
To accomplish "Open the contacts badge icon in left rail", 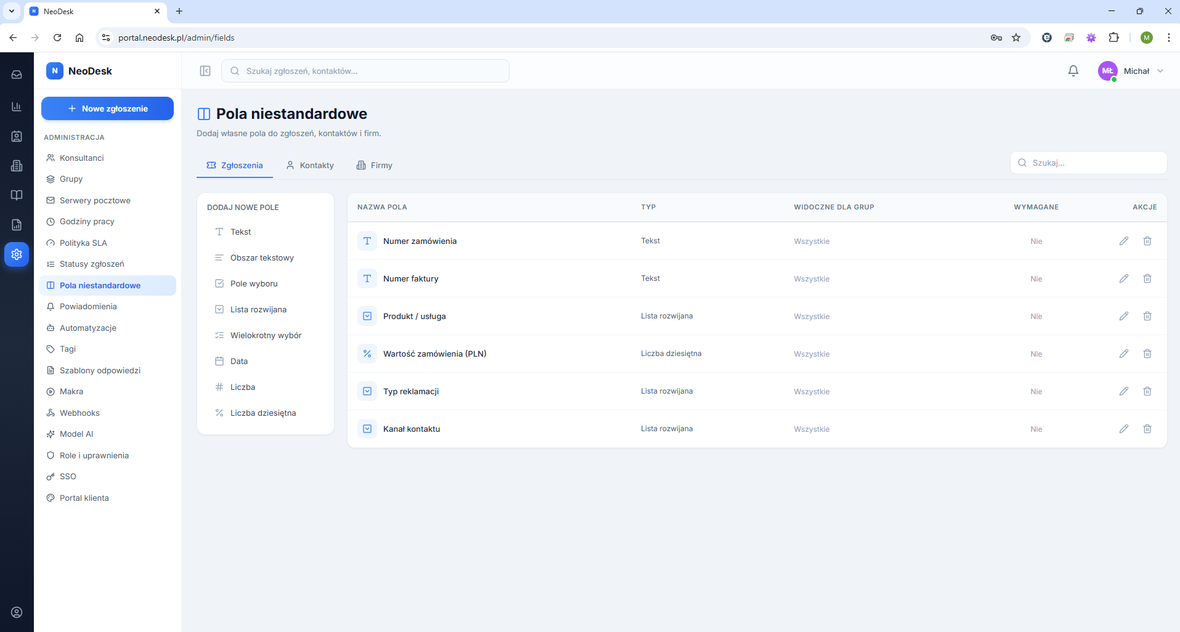I will [17, 136].
